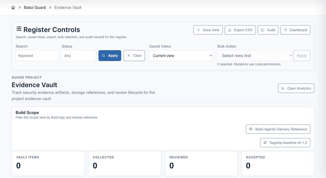The width and height of the screenshot is (326, 178).
Task: Apply the search filters
Action: click(110, 56)
